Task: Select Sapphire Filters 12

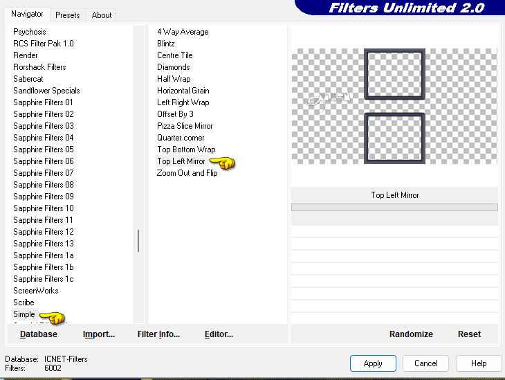Action: [x=44, y=232]
